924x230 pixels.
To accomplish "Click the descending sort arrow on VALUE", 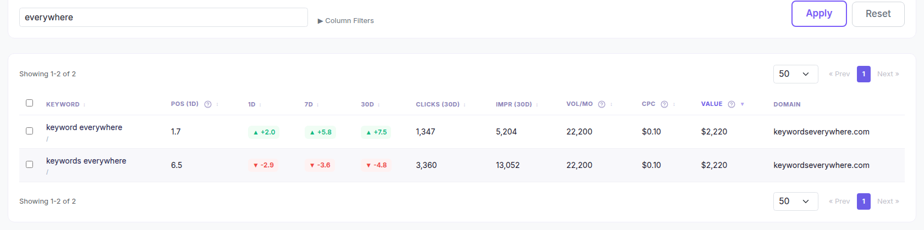I will point(743,104).
